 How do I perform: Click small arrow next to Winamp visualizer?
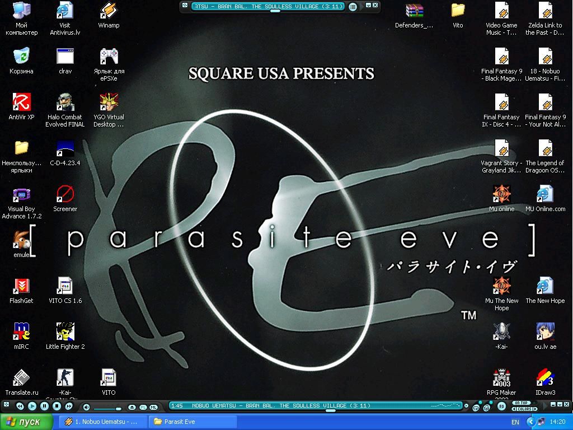pos(466,405)
